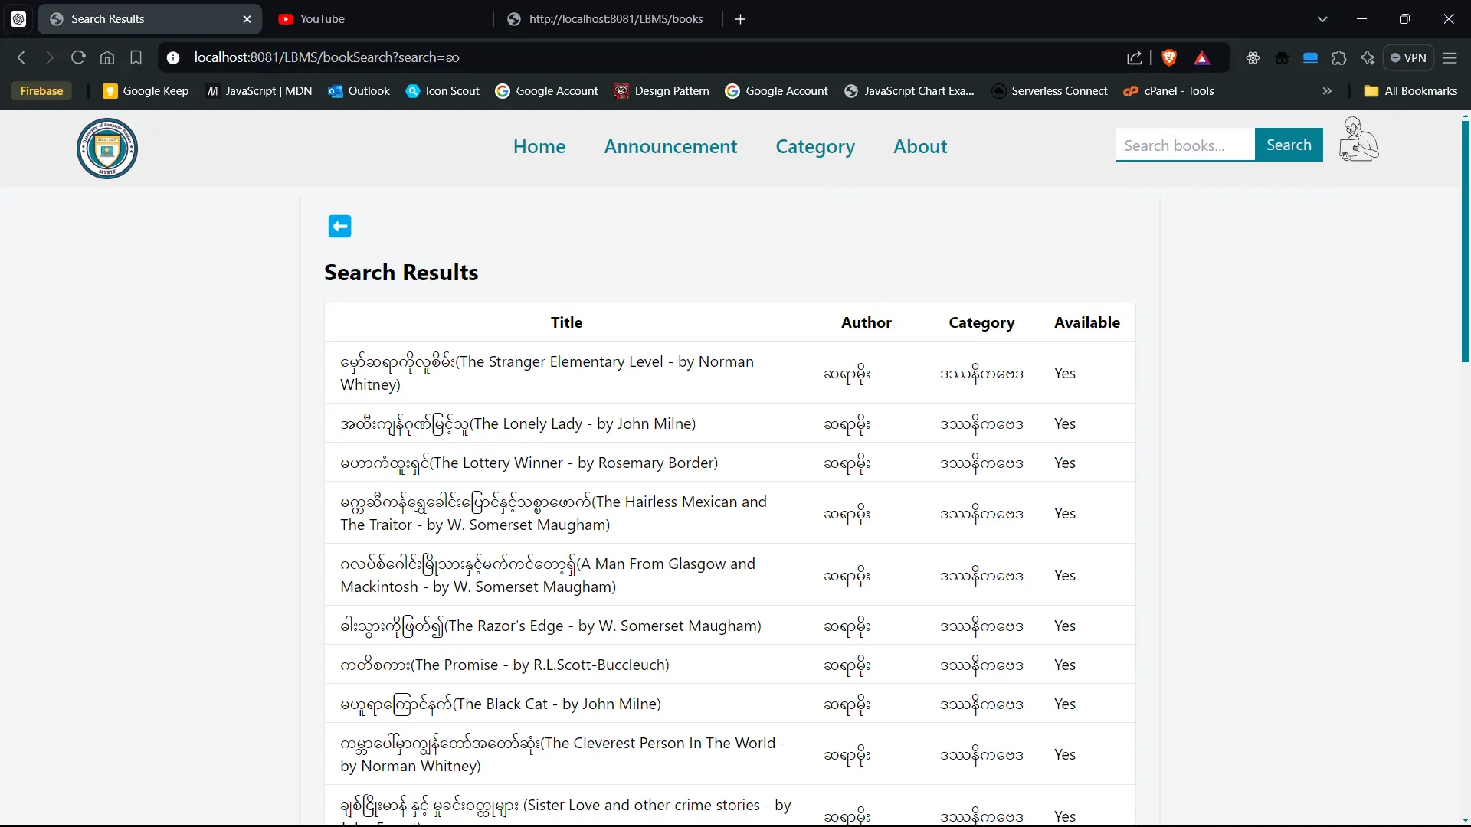Click the blue back arrow icon
Screen dimensions: 1471x827
[x=339, y=227]
